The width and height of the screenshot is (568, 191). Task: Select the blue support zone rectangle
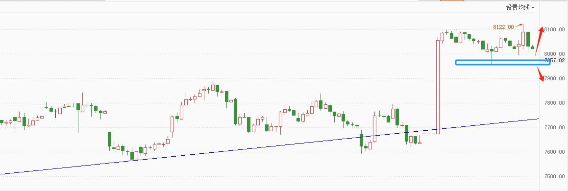coord(503,62)
